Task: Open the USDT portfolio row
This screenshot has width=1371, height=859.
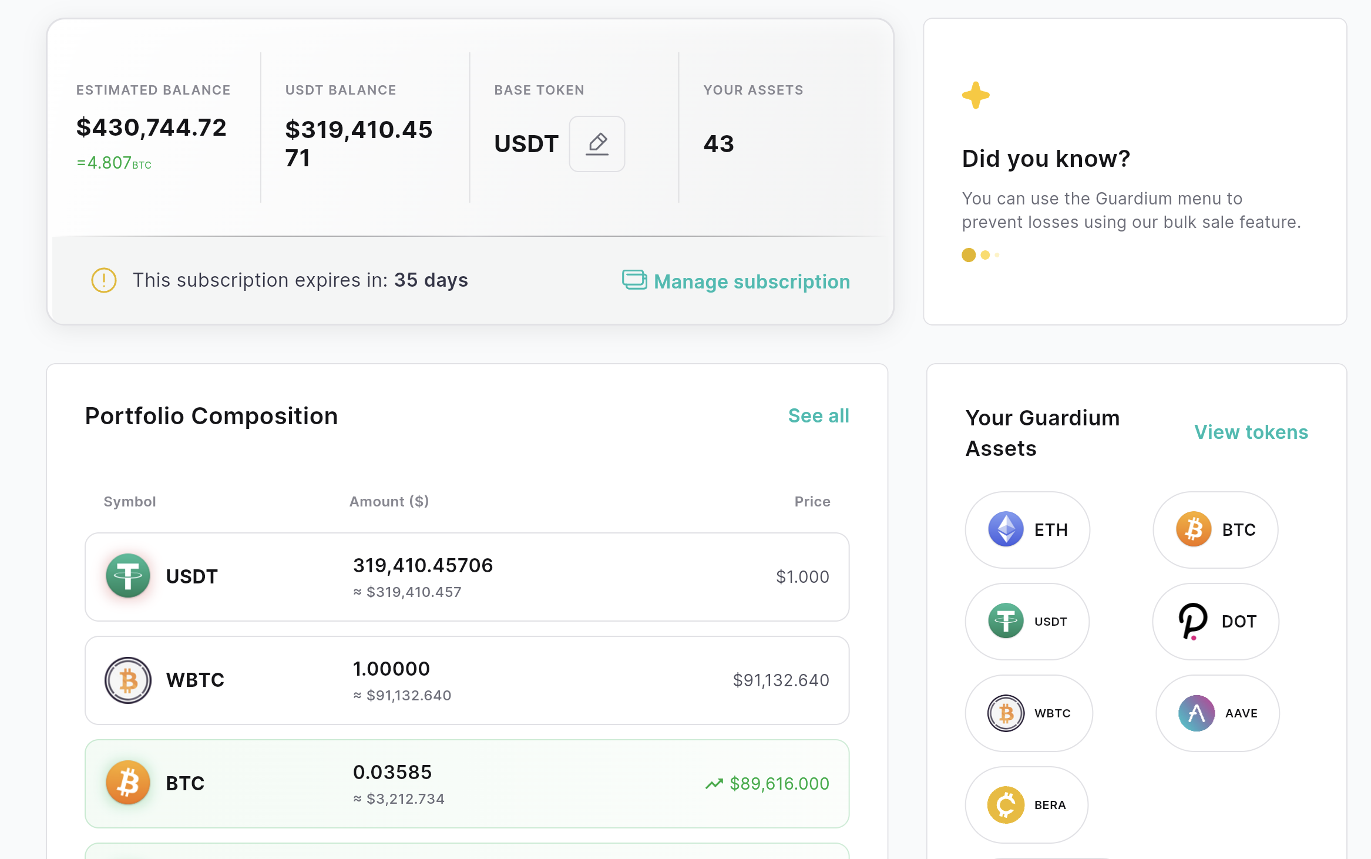Action: coord(467,577)
